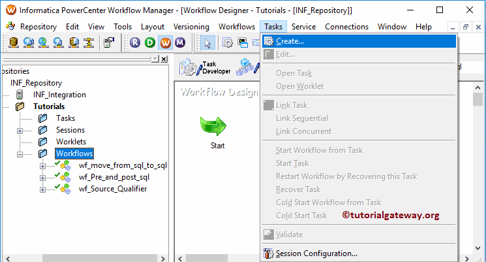The height and width of the screenshot is (262, 486).
Task: Select the arrow pointer tool
Action: (x=207, y=42)
